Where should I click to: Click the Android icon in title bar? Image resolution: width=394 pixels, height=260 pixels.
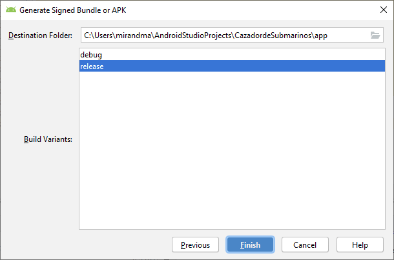pyautogui.click(x=11, y=9)
